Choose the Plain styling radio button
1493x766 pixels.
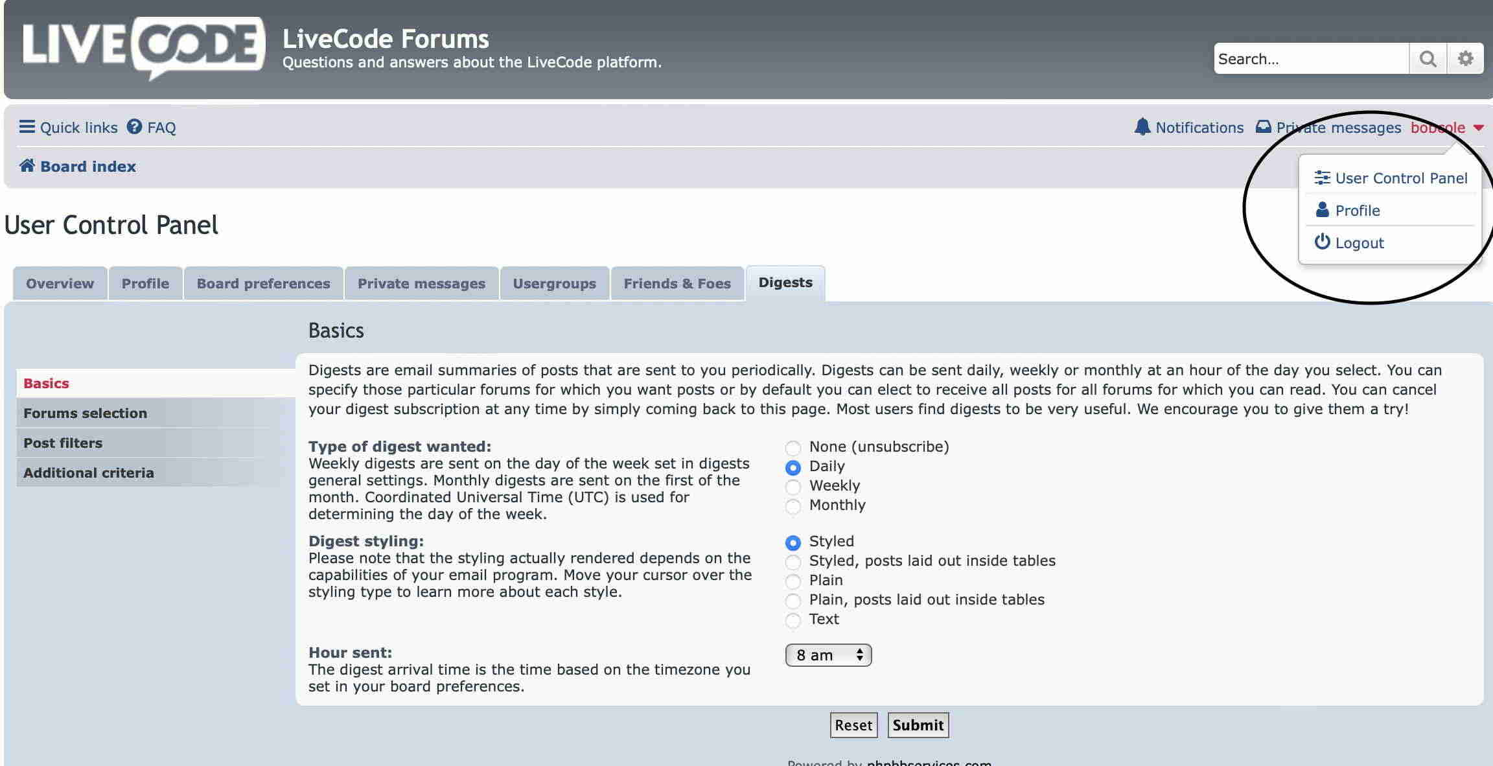793,581
